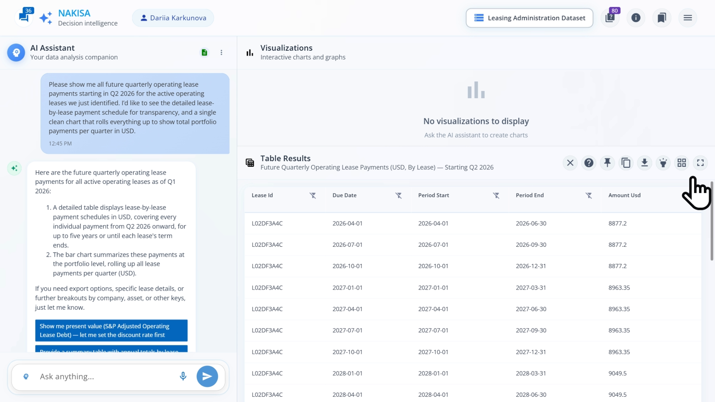Click the Ask anything input field
The width and height of the screenshot is (715, 402).
(106, 376)
